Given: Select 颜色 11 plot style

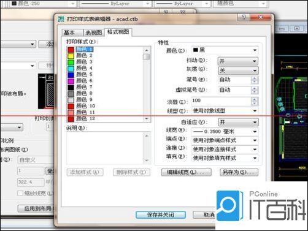Looking at the screenshot, I should 86,112.
